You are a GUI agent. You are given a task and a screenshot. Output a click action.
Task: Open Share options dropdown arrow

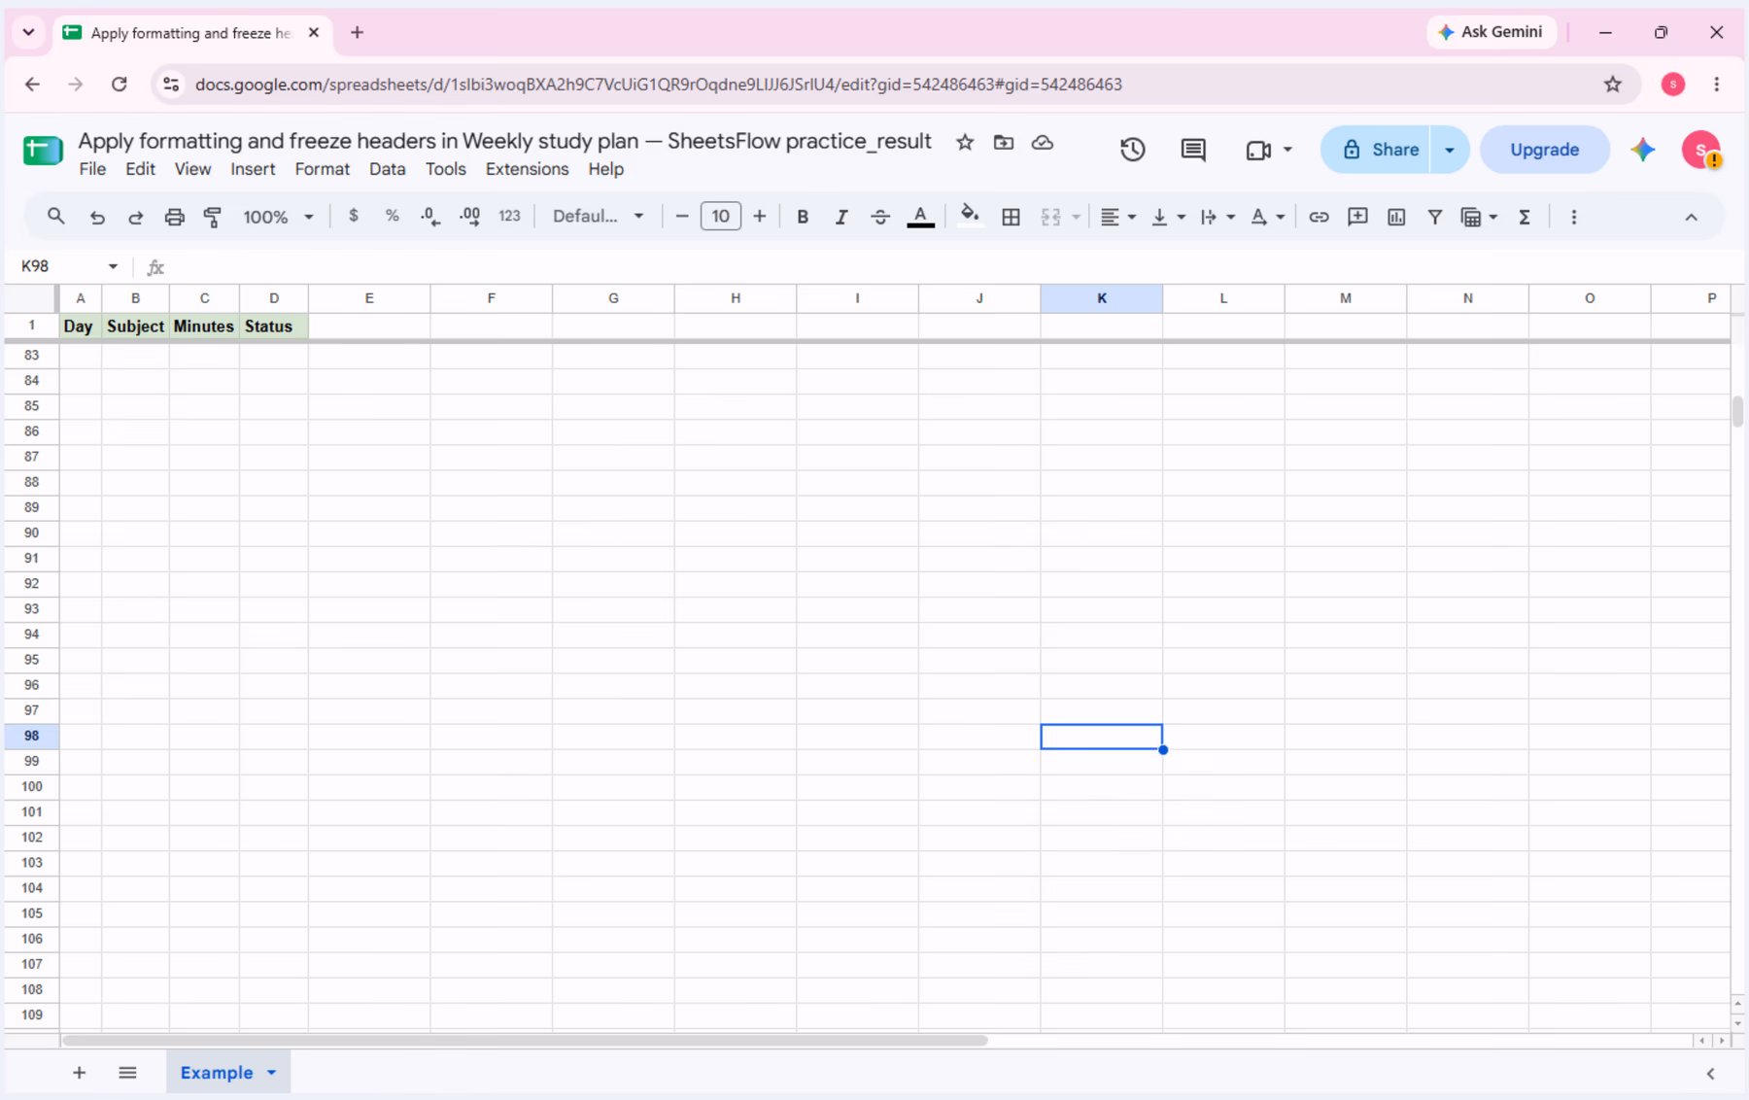1450,150
